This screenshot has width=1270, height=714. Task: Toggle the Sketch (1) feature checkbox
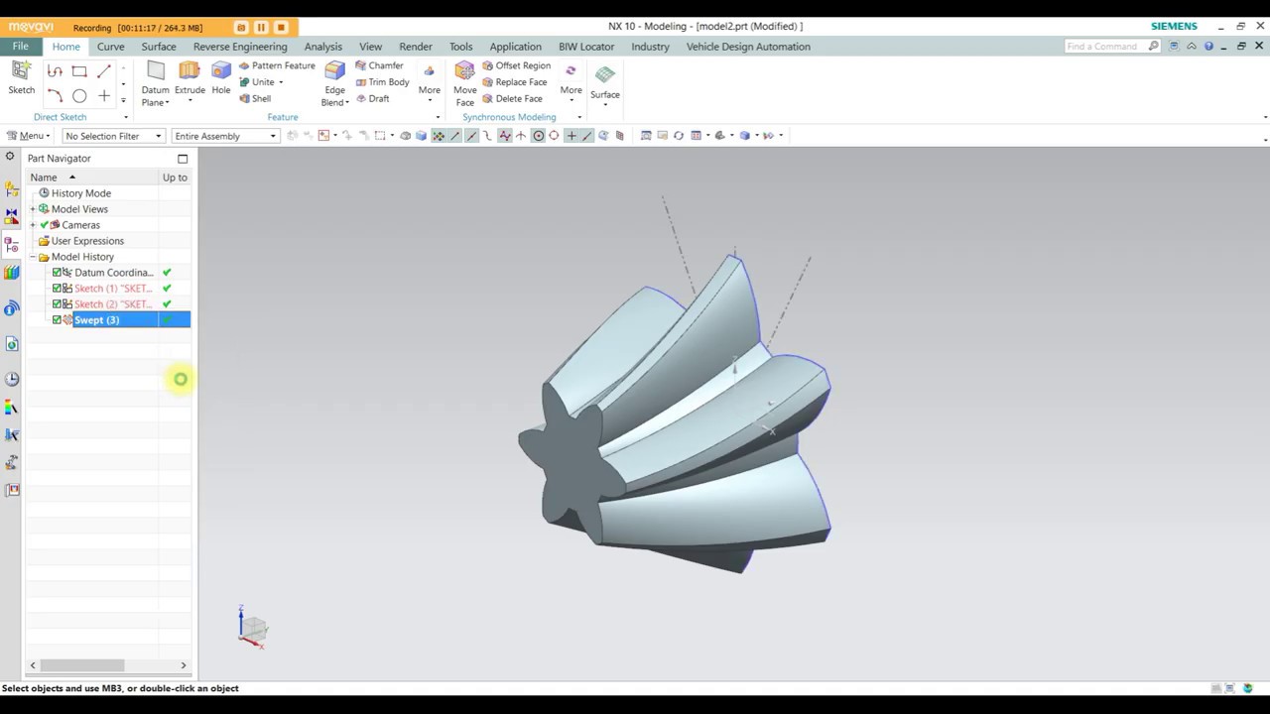tap(57, 289)
